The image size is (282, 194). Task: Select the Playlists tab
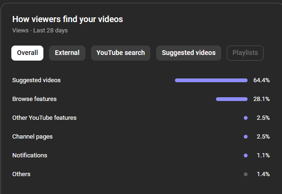(x=245, y=53)
